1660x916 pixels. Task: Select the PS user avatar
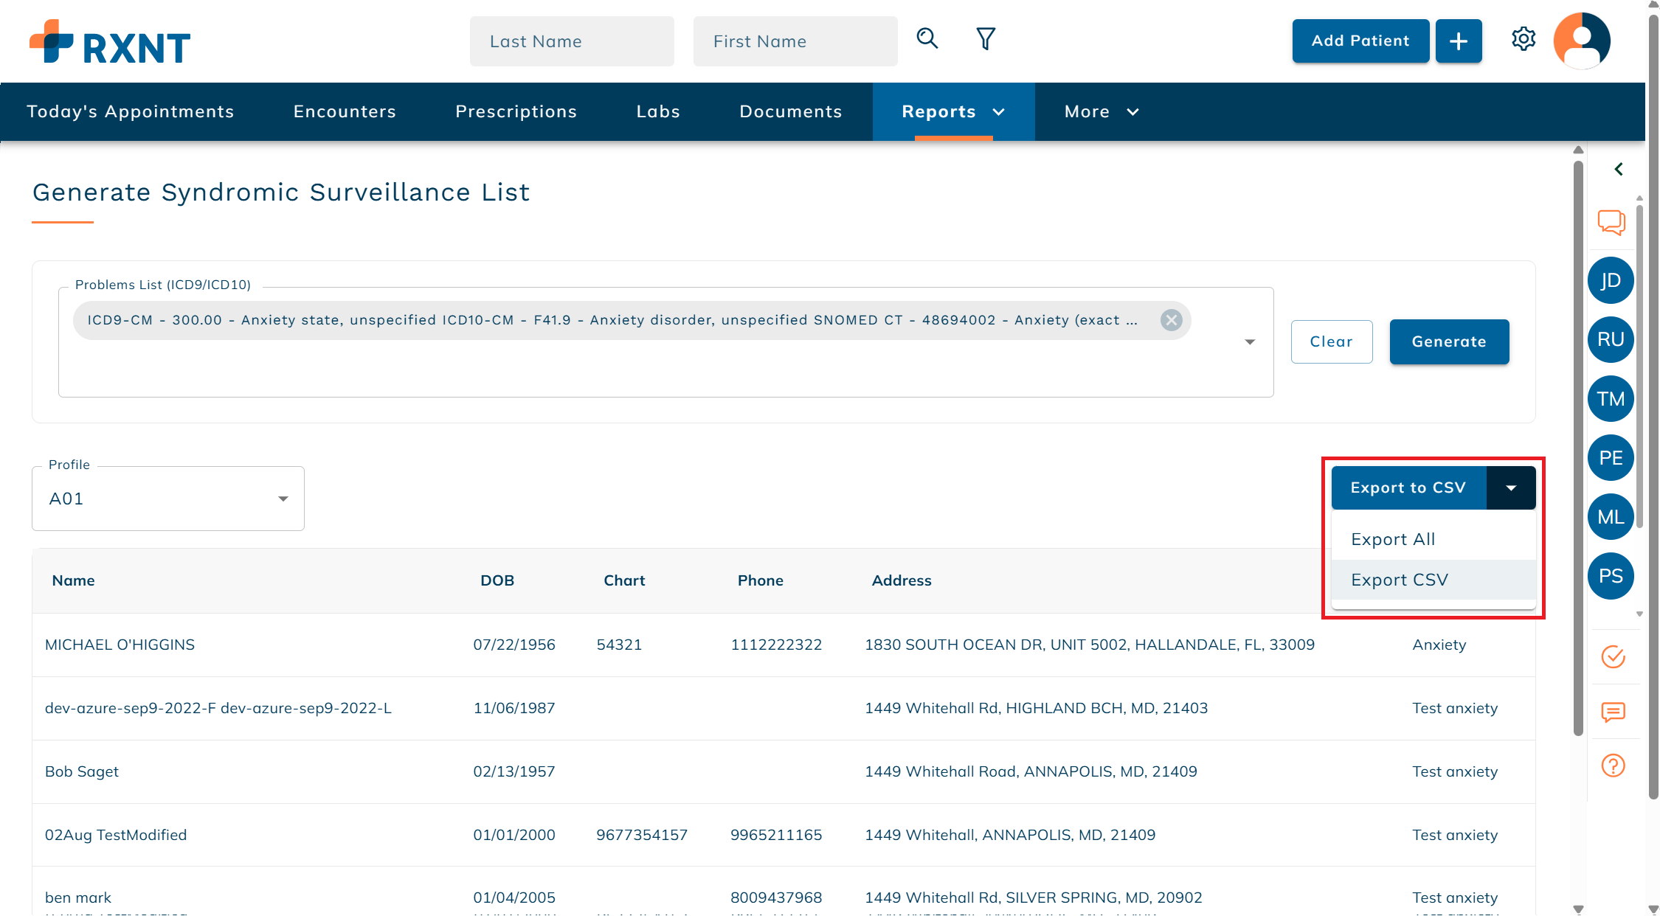[x=1611, y=576]
